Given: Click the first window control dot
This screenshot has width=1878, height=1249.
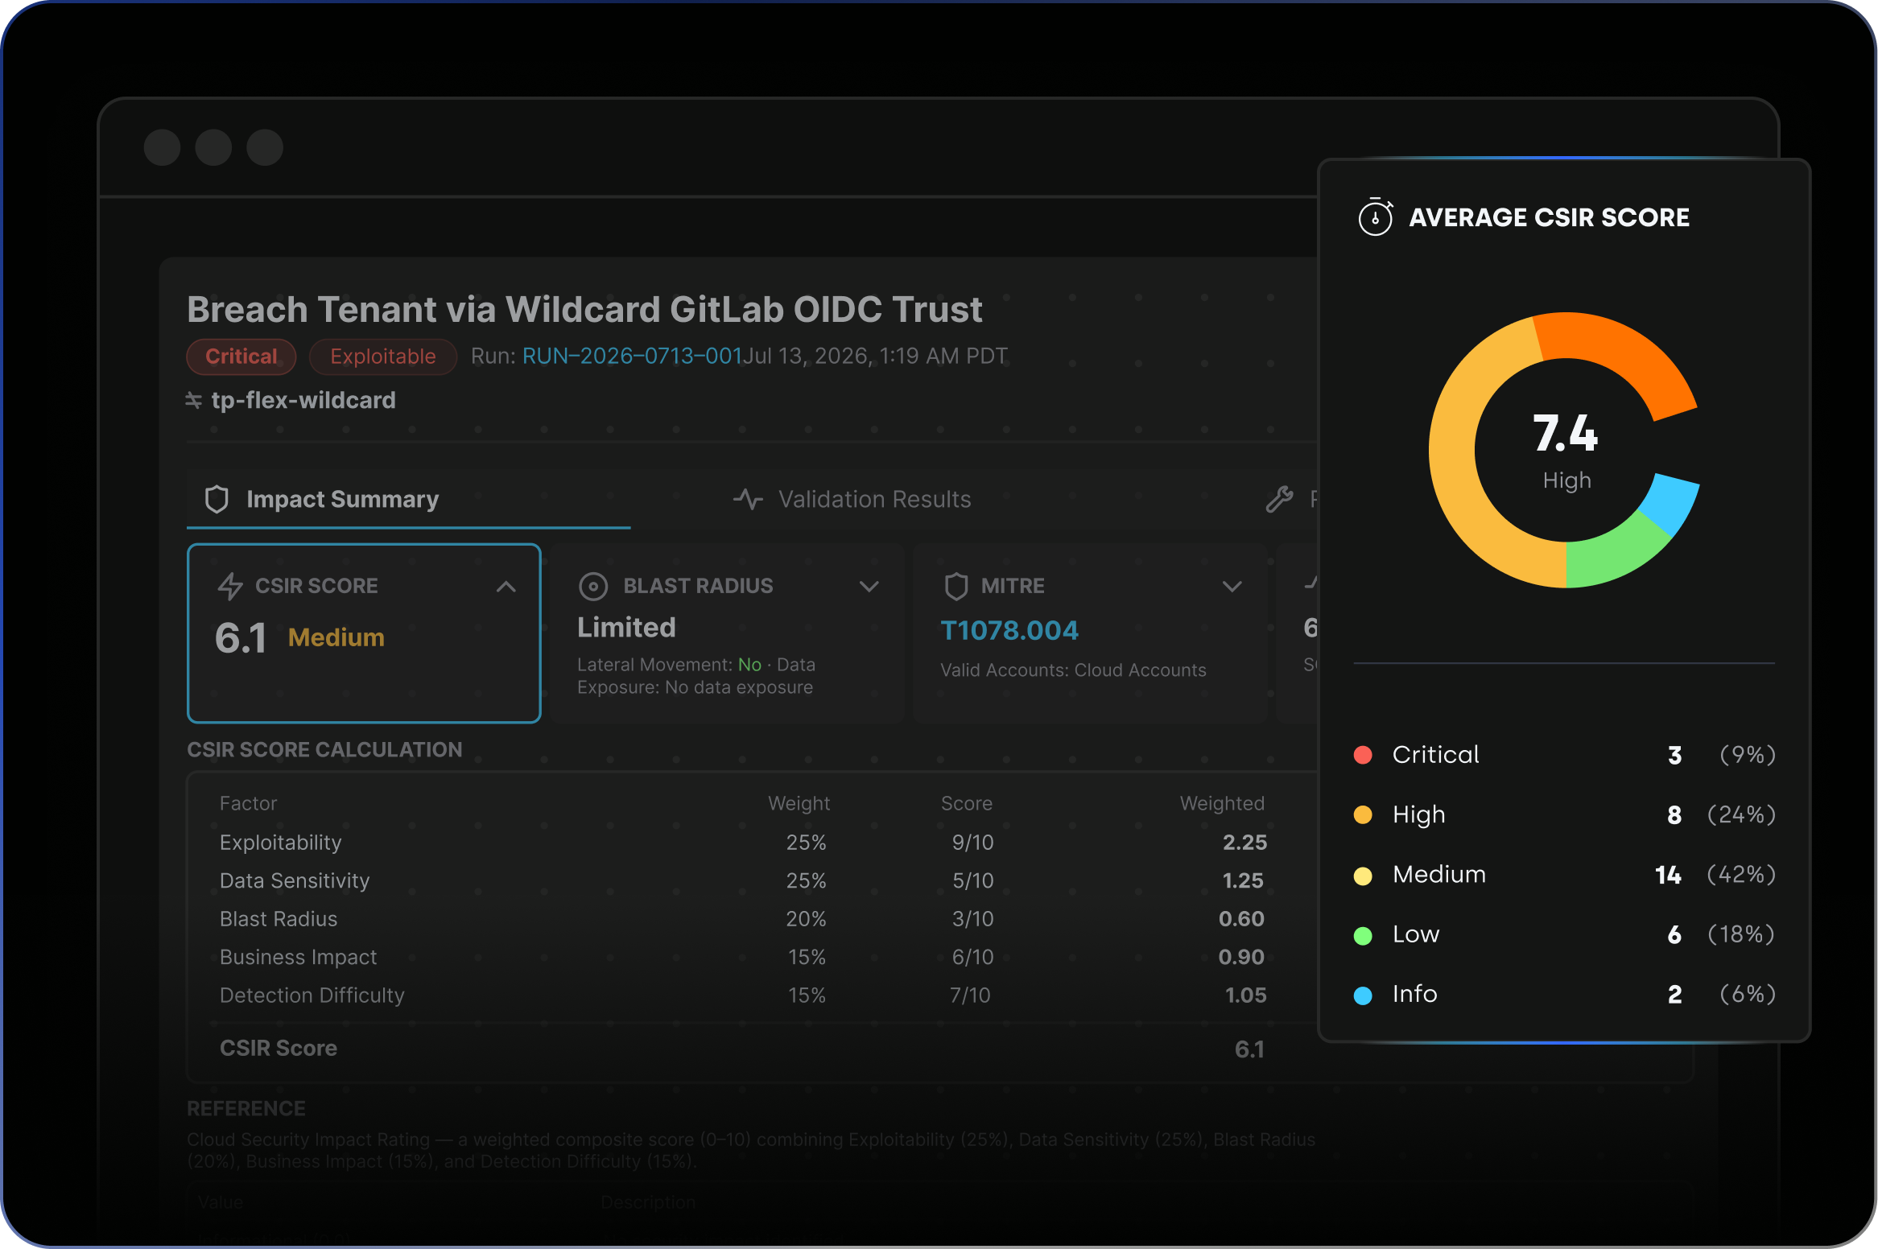Looking at the screenshot, I should click(x=162, y=147).
